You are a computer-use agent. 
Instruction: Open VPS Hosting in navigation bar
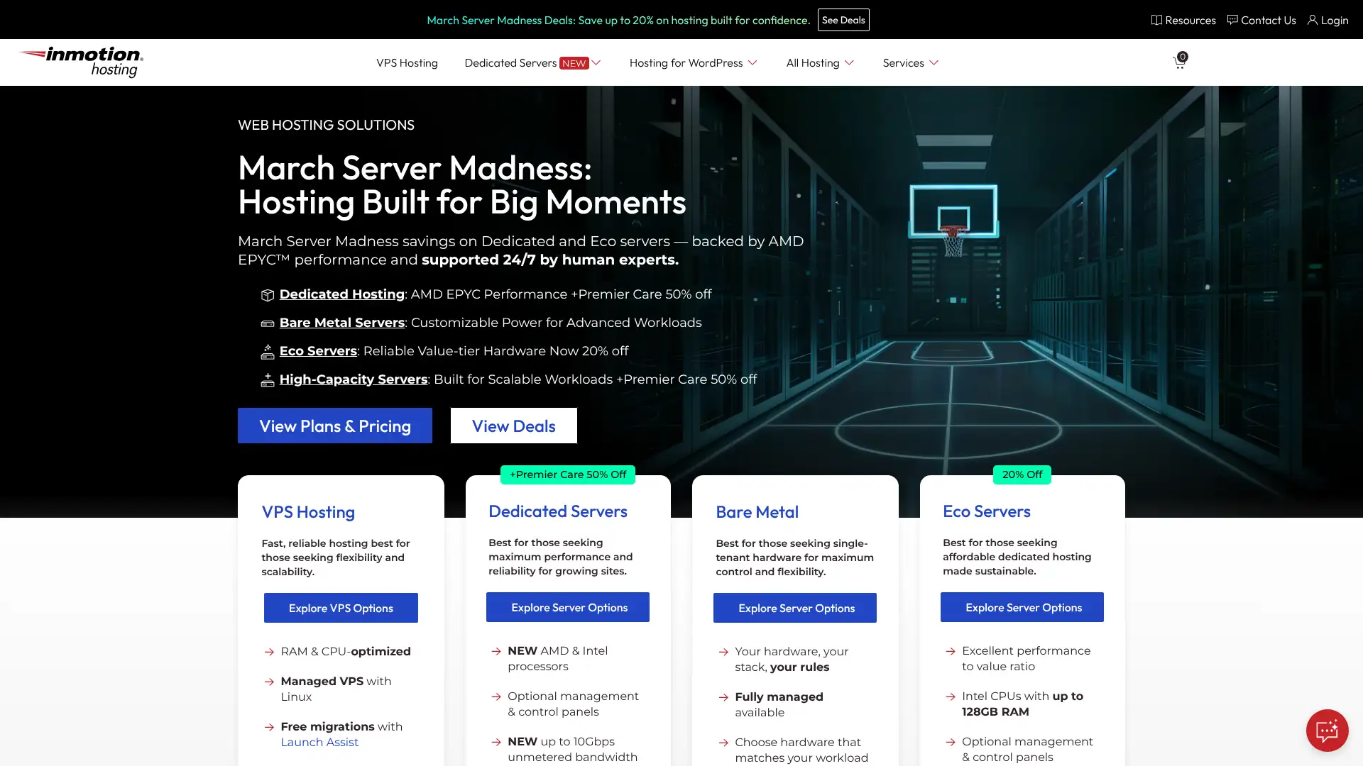click(407, 62)
